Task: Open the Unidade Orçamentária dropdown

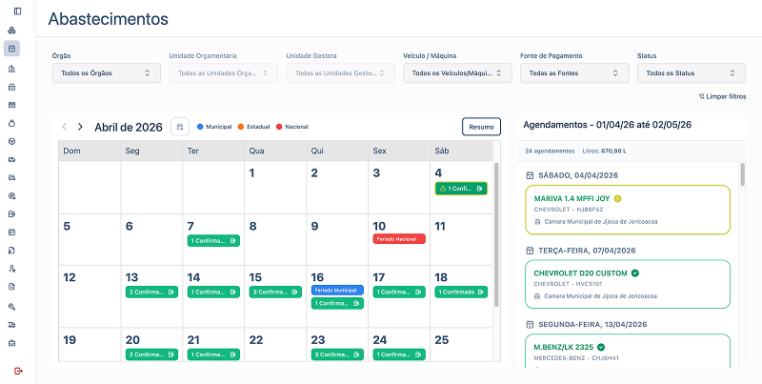Action: 224,73
